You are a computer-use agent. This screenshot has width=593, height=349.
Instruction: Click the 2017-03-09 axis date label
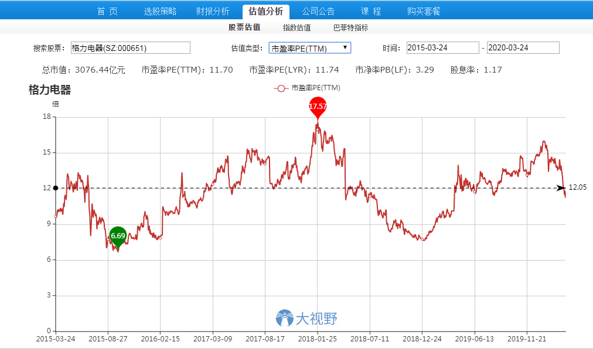[213, 339]
